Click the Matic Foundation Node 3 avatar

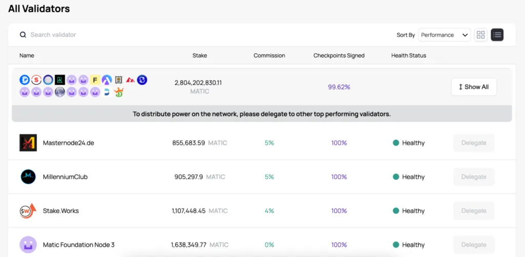[28, 245]
